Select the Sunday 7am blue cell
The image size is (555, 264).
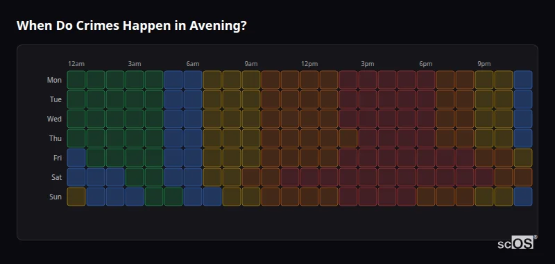[x=212, y=197]
